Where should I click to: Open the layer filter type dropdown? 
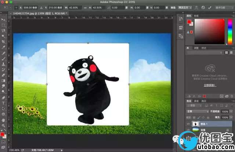pyautogui.click(x=194, y=106)
